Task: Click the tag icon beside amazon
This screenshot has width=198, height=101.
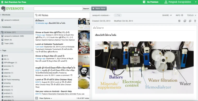Action: 2,86
